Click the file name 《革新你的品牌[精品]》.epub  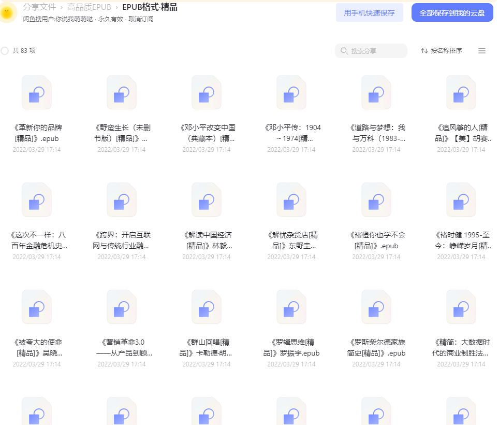(37, 133)
